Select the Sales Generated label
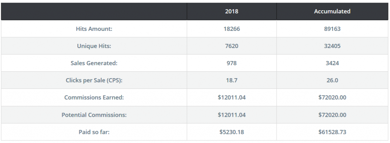Screen dimensions: 390x143 [94, 63]
